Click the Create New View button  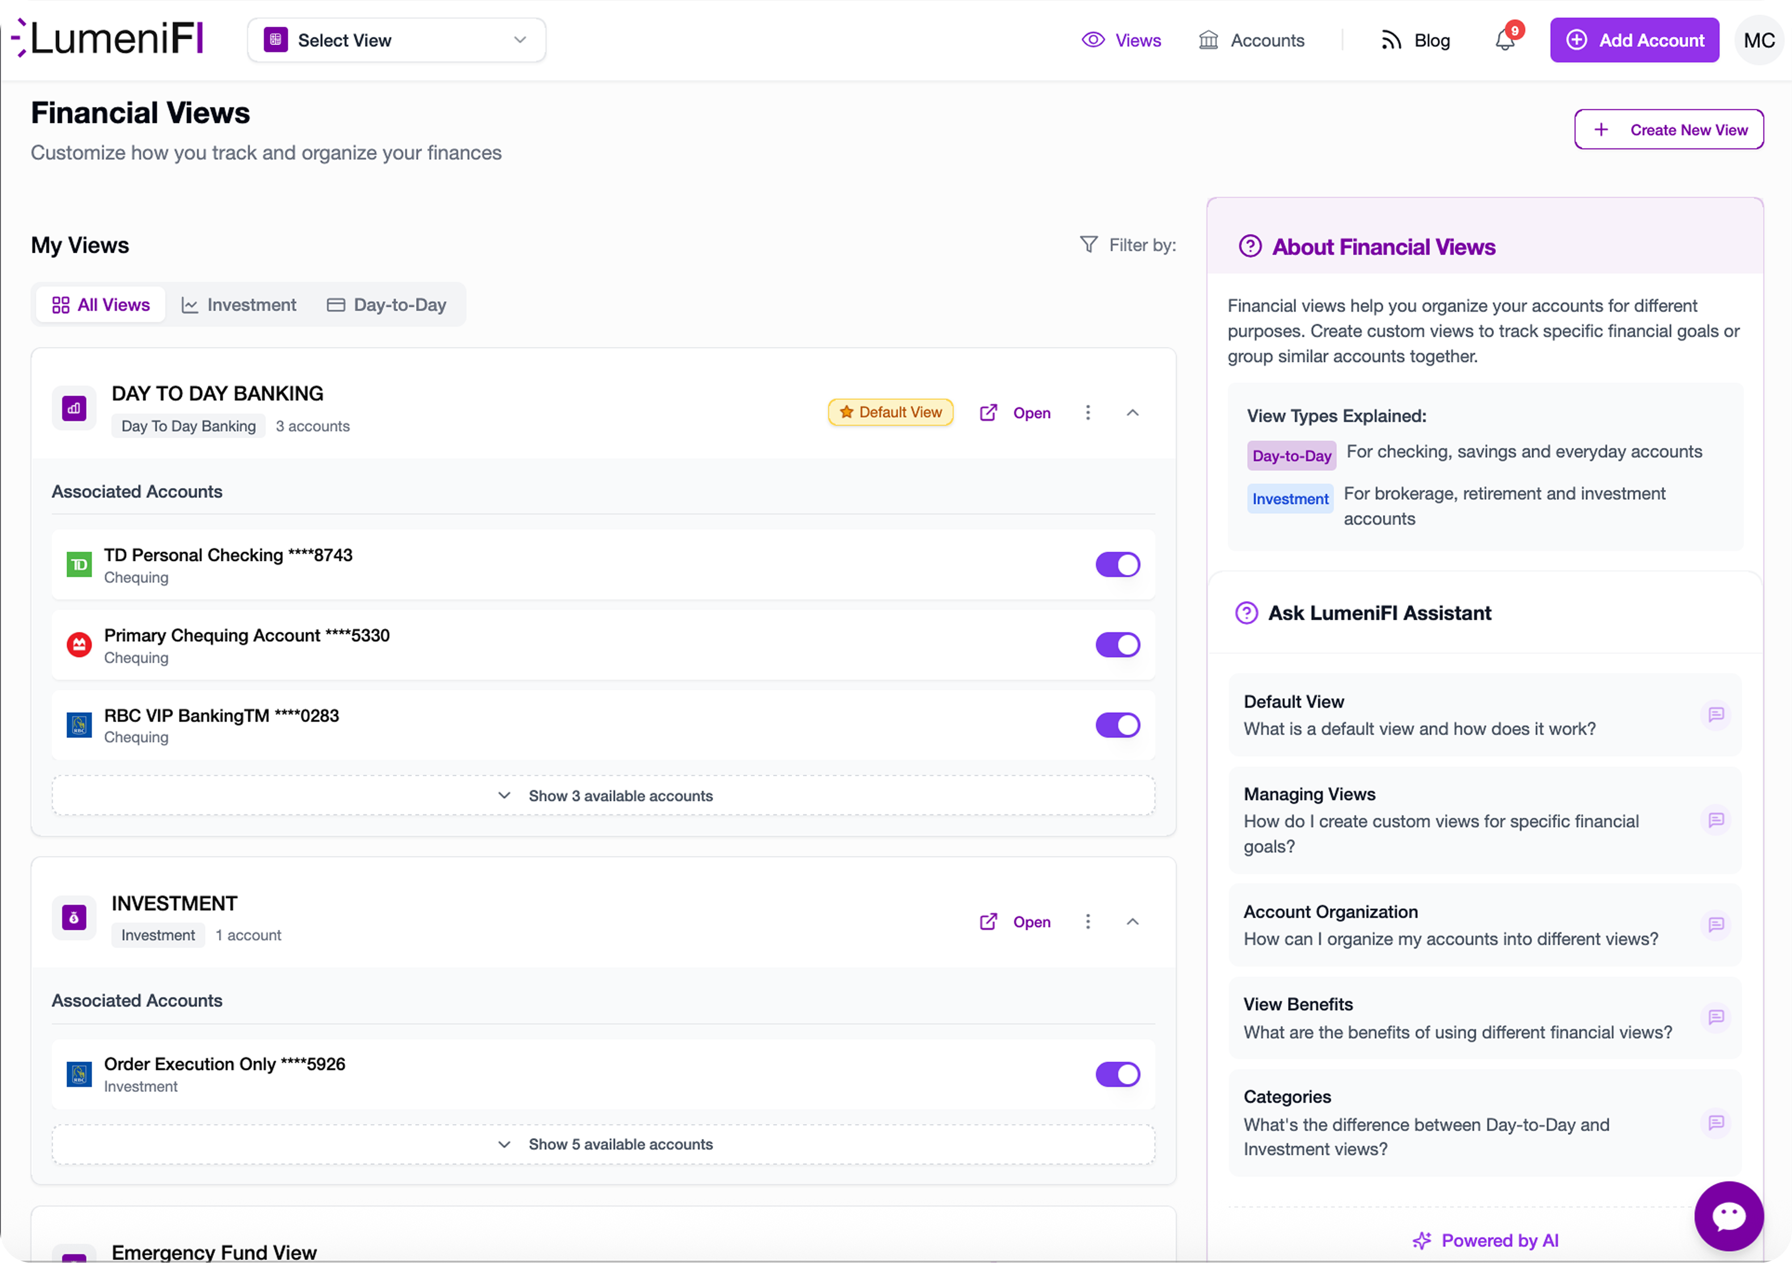[1669, 129]
